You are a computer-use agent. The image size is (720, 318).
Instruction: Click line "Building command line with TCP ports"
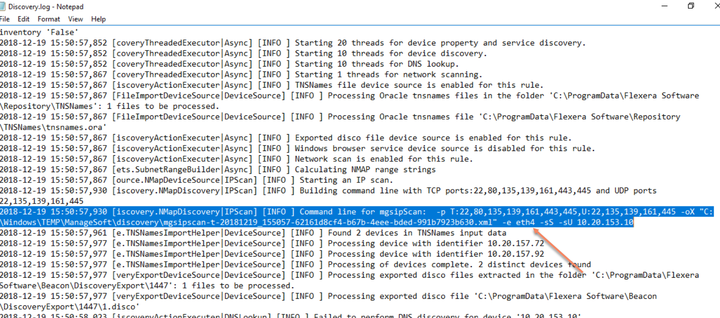point(328,190)
